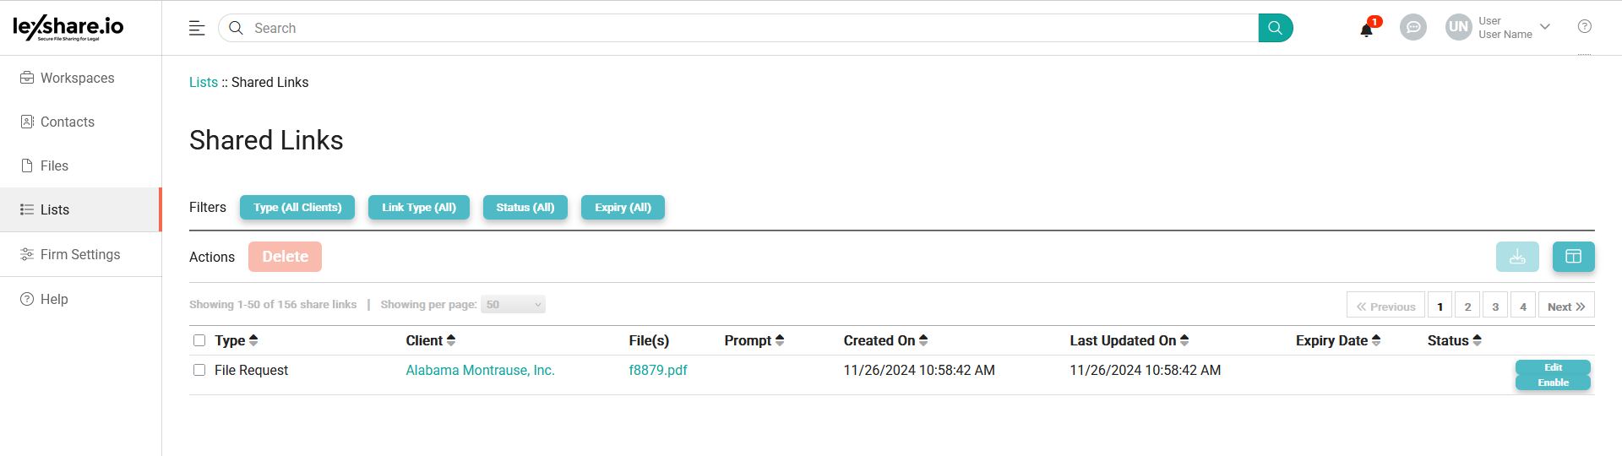Toggle the hamburger menu icon

(197, 28)
